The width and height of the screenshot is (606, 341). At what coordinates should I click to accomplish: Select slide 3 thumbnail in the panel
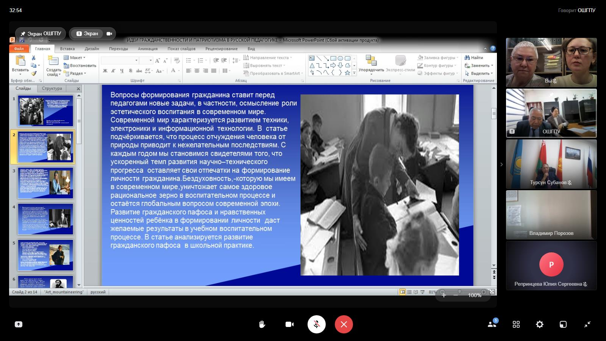point(45,183)
